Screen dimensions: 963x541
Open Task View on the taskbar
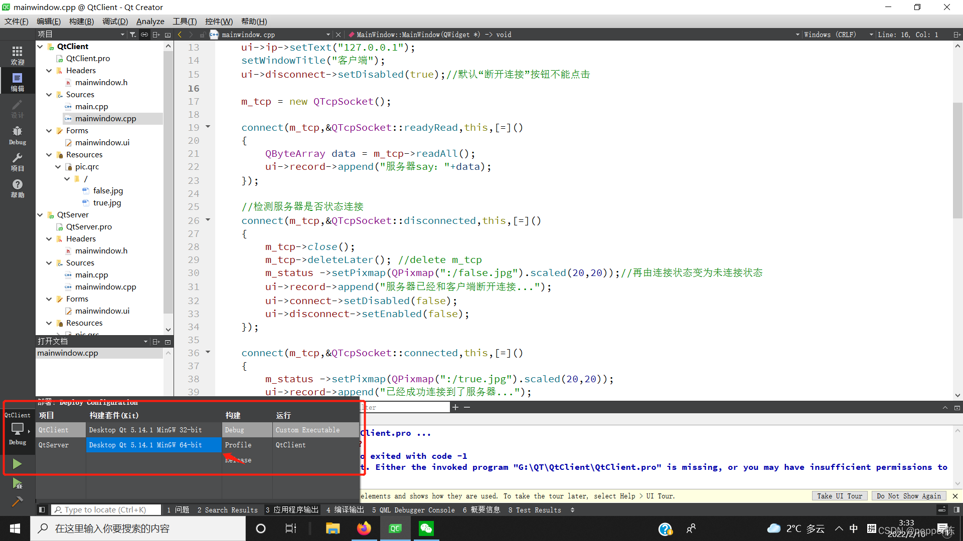click(291, 528)
